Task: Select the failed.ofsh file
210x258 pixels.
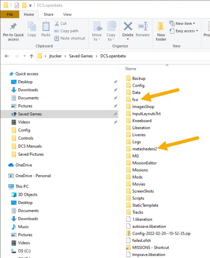Action: [141, 240]
